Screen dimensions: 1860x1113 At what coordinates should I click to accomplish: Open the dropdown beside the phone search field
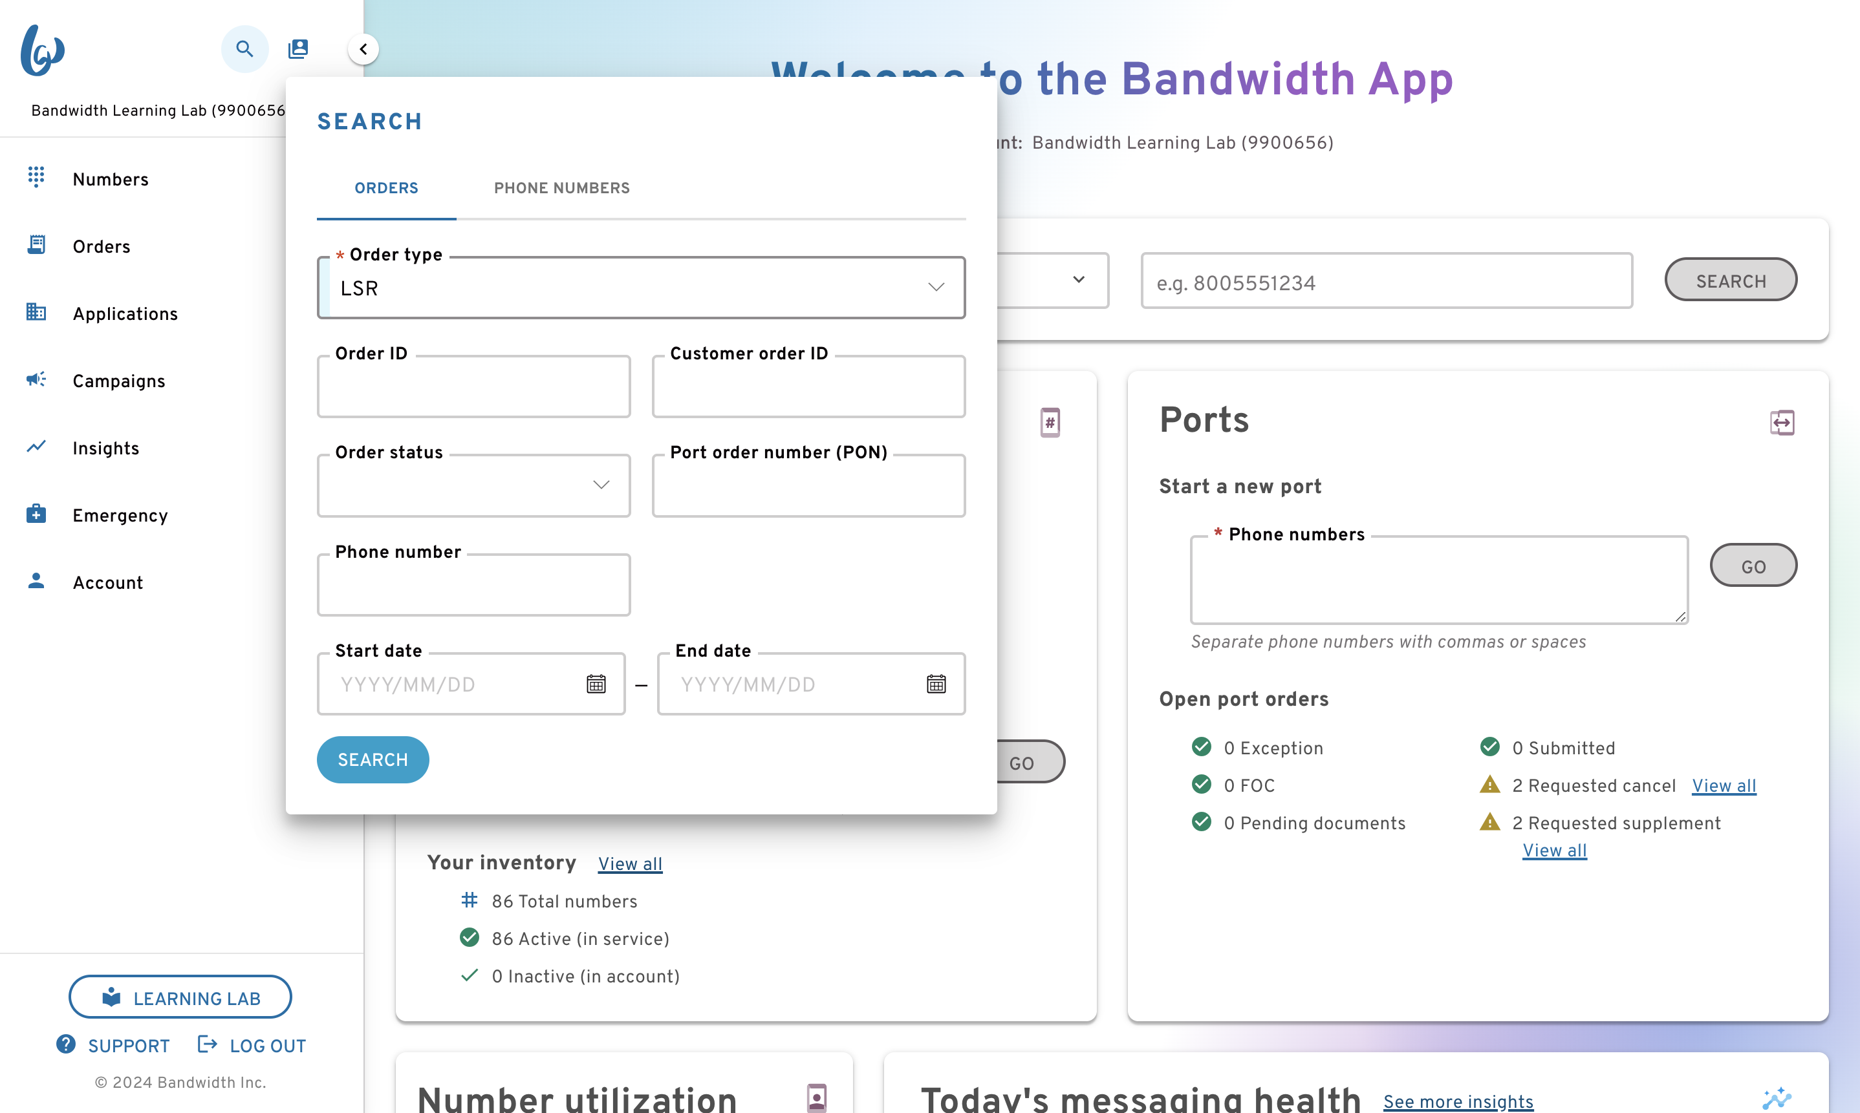coord(1078,280)
